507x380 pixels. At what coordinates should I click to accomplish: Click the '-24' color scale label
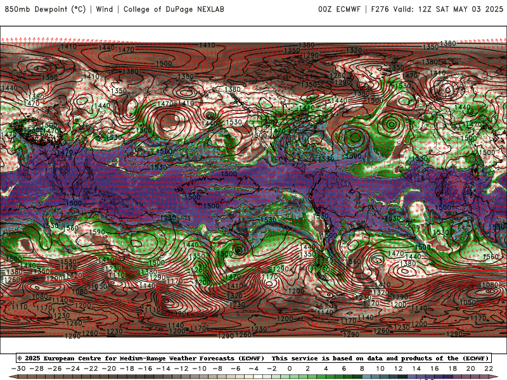coord(73,369)
